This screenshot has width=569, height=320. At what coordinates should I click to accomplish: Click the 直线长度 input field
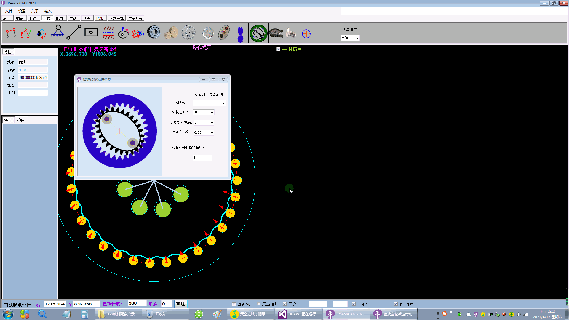tap(137, 303)
